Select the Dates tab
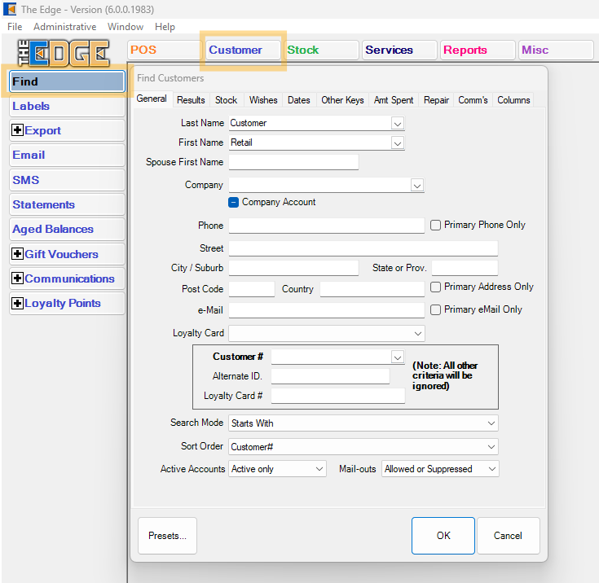The image size is (599, 583). [x=299, y=100]
